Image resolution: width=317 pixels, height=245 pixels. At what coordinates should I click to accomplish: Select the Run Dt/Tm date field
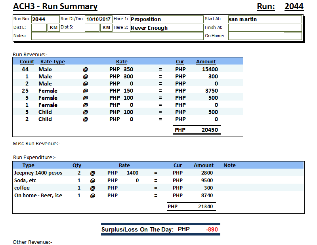(98, 19)
